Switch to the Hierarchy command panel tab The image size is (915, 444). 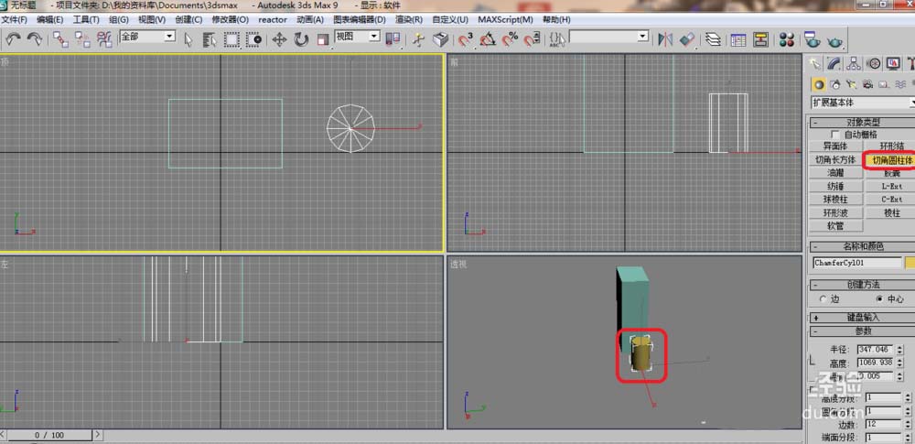(854, 63)
